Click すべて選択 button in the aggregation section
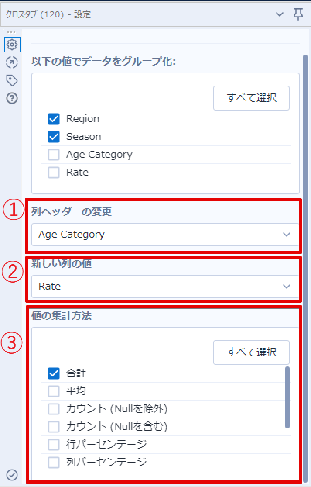The width and height of the screenshot is (311, 487). [251, 352]
